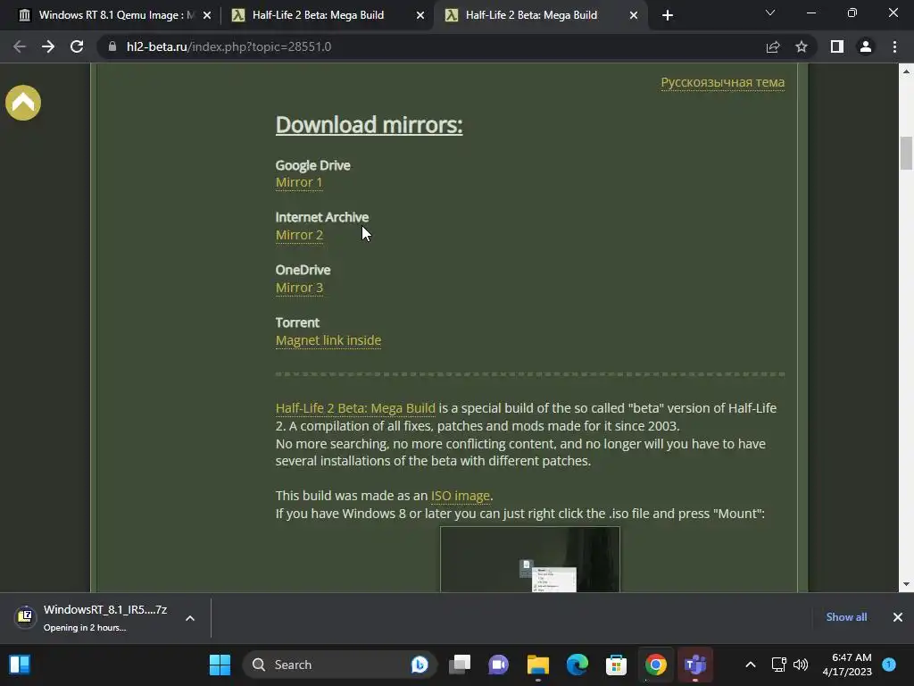This screenshot has height=686, width=914.
Task: Open the browser side panel icon
Action: [837, 46]
